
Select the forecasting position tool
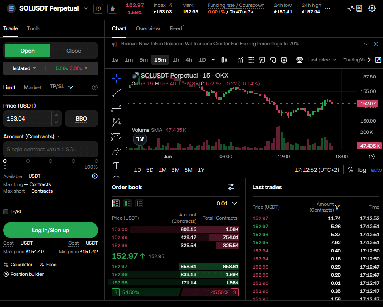(116, 137)
